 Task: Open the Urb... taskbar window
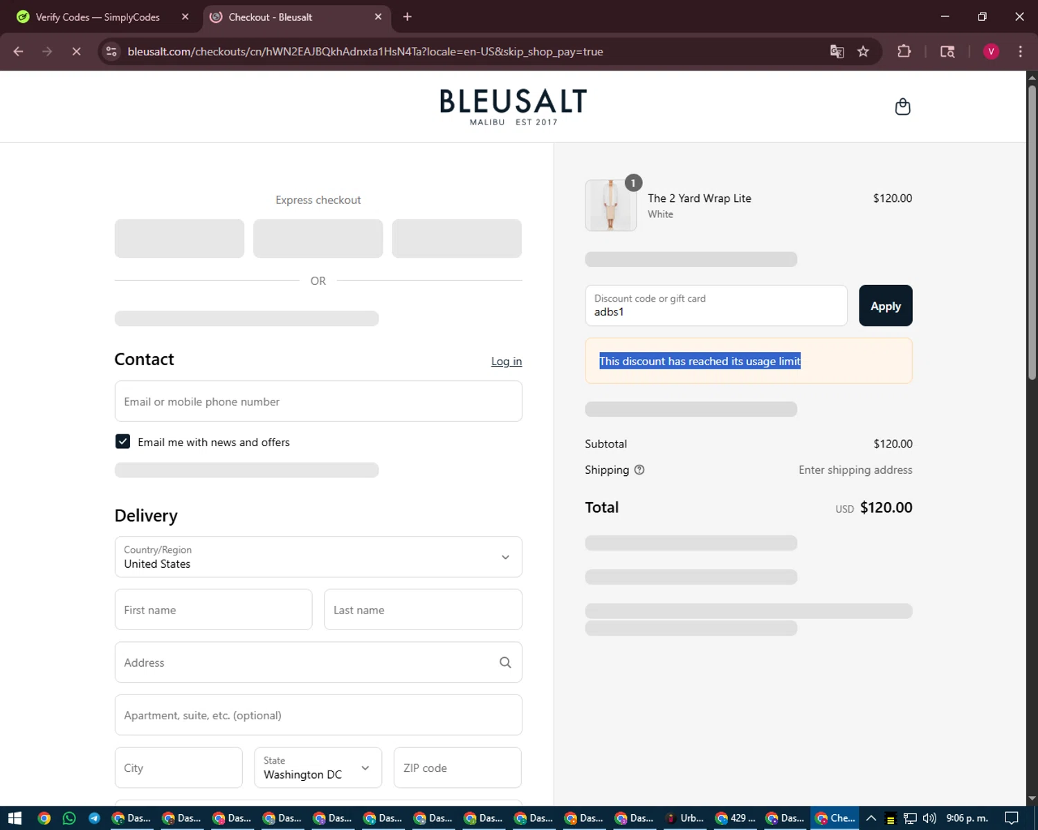pos(685,818)
